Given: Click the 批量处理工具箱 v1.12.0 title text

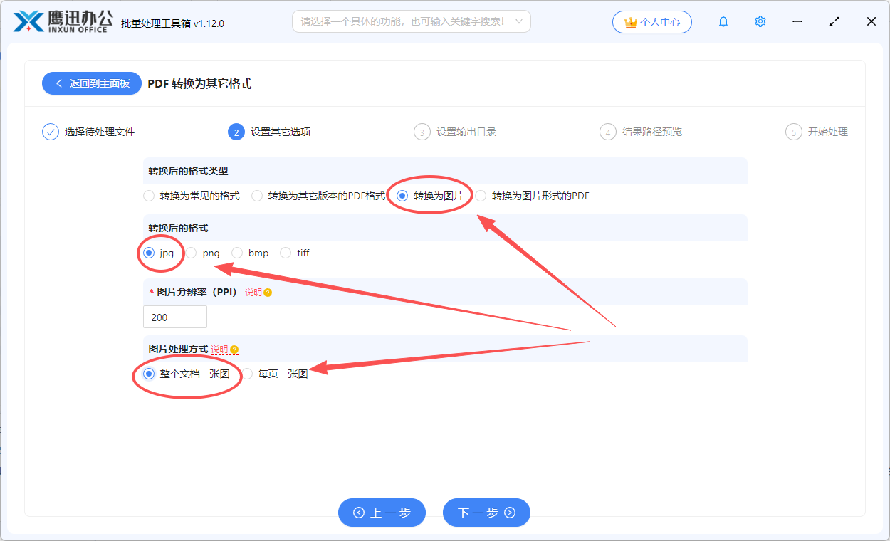Looking at the screenshot, I should [173, 23].
